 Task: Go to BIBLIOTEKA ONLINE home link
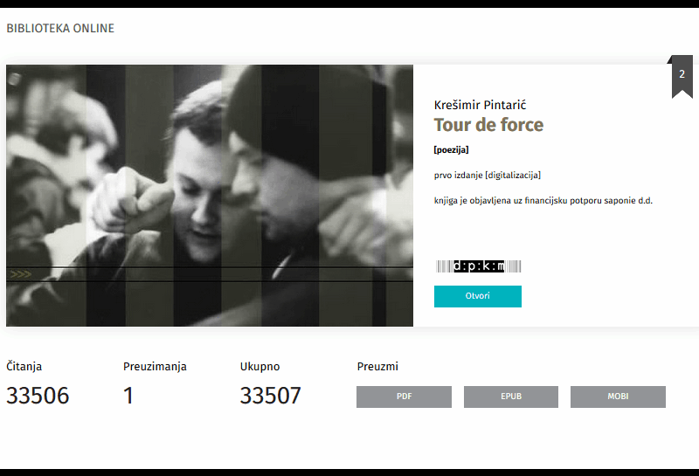[60, 29]
